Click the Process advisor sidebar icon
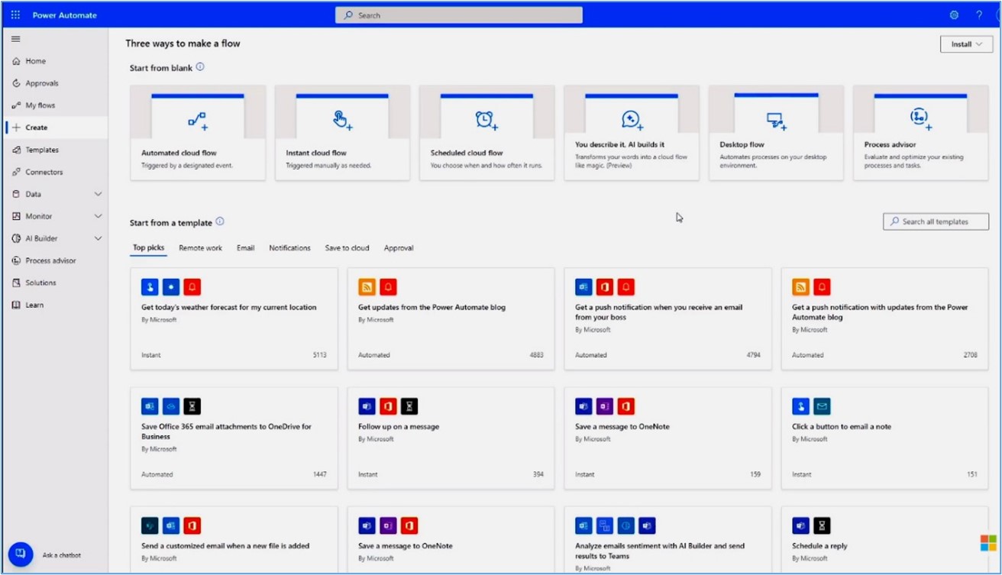1002x575 pixels. (x=16, y=260)
